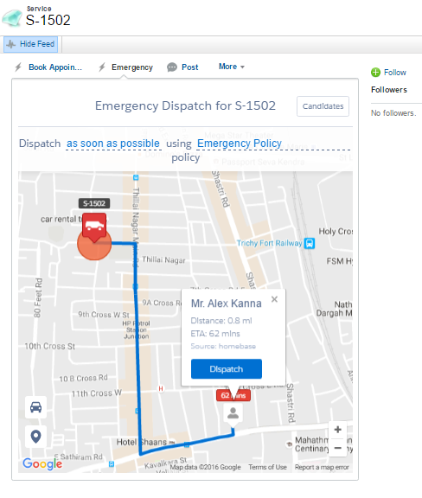
Task: Click the 9th Cross W St label
Action: [x=104, y=315]
